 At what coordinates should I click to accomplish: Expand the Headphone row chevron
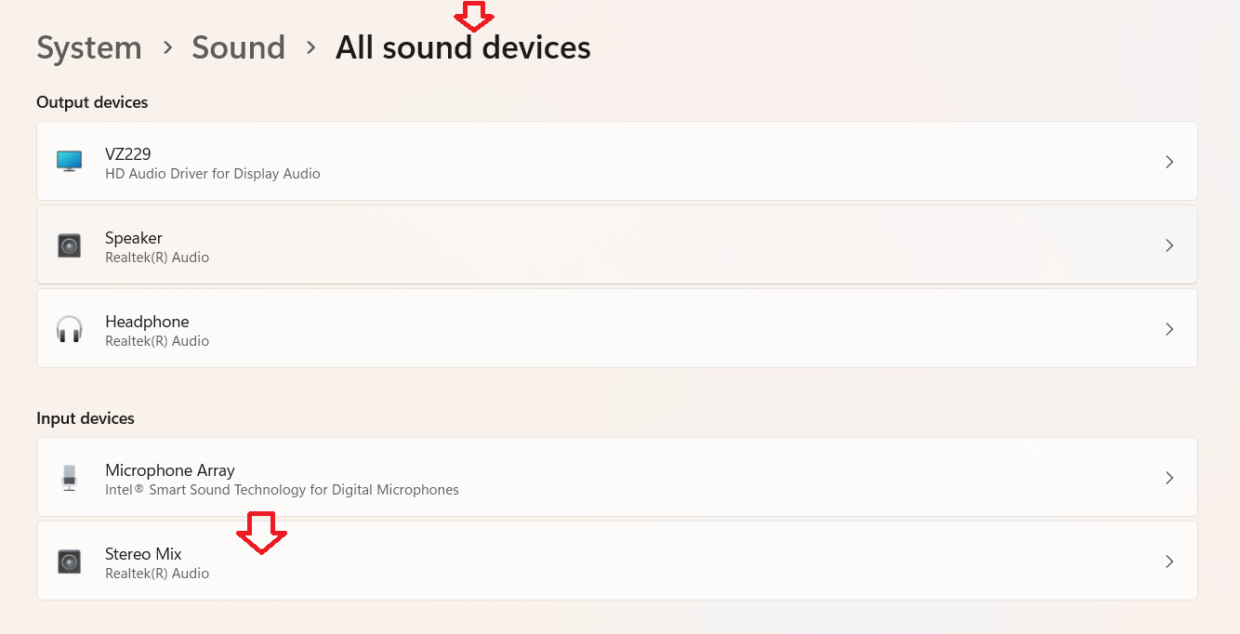click(x=1169, y=329)
